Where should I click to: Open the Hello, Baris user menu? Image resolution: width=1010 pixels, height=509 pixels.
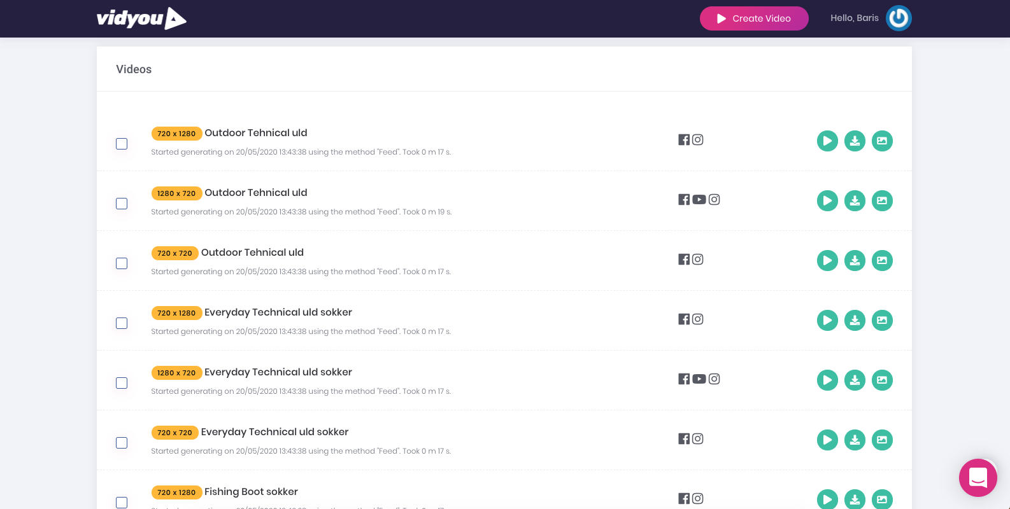tap(854, 18)
